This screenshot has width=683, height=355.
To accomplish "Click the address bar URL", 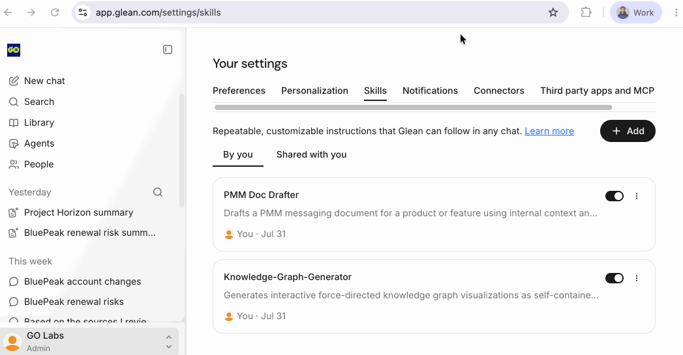I will click(158, 12).
